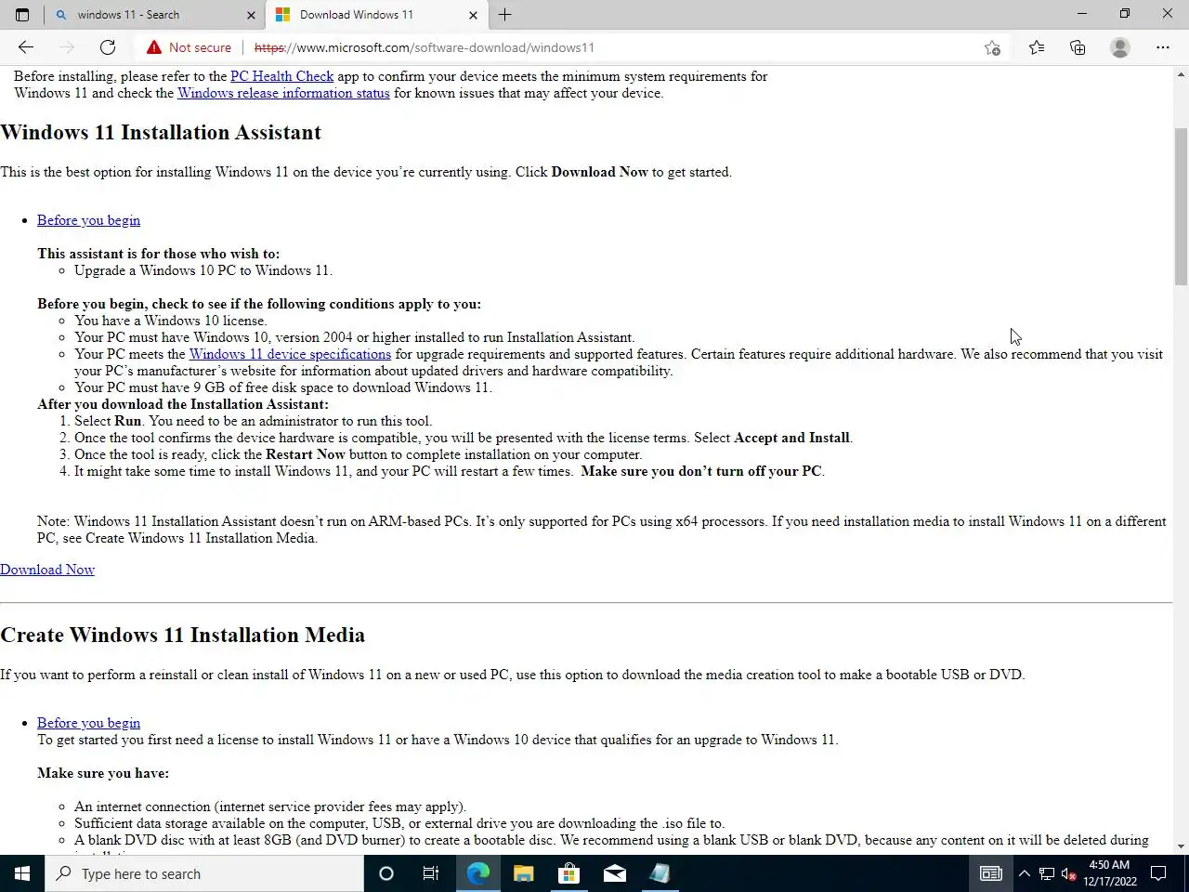The height and width of the screenshot is (892, 1189).
Task: Open the browser profile avatar
Action: 1120,47
